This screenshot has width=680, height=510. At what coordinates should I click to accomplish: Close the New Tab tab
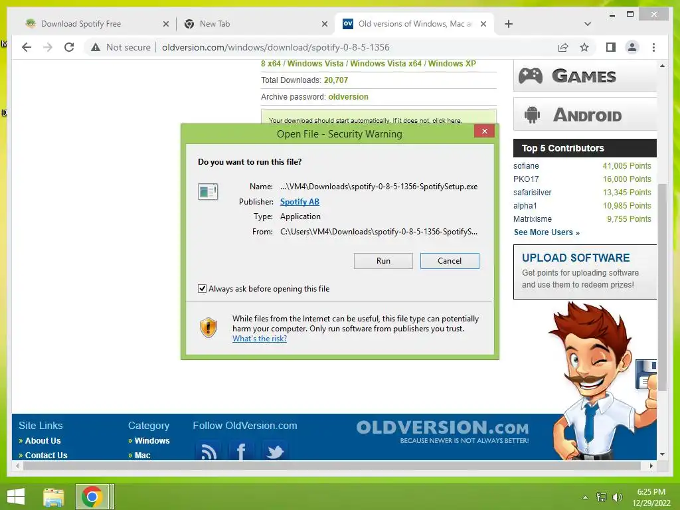pyautogui.click(x=324, y=24)
